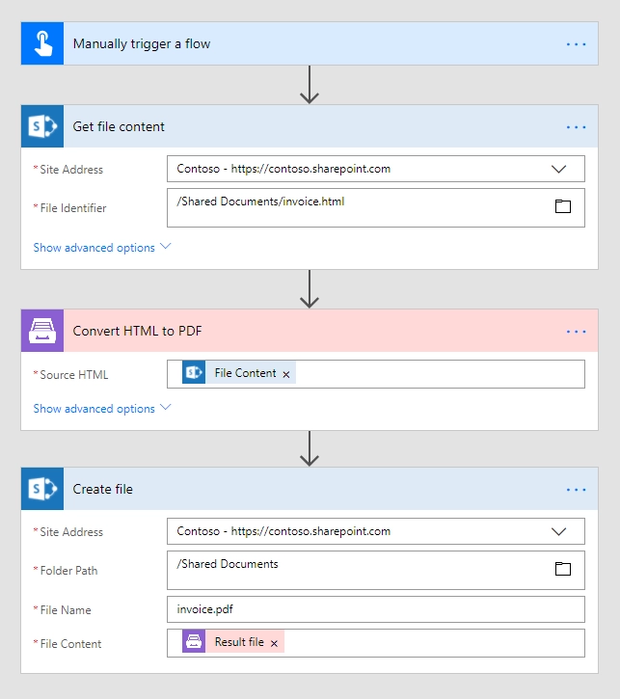The image size is (620, 699).
Task: Collapse the Get file content card header
Action: 310,126
